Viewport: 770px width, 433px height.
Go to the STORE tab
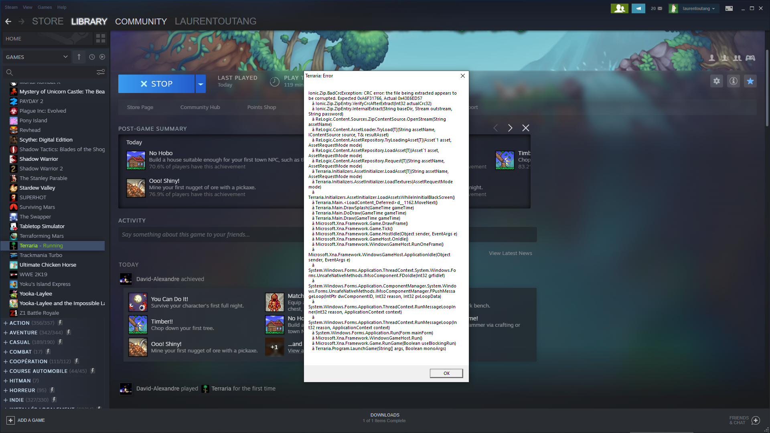tap(48, 21)
